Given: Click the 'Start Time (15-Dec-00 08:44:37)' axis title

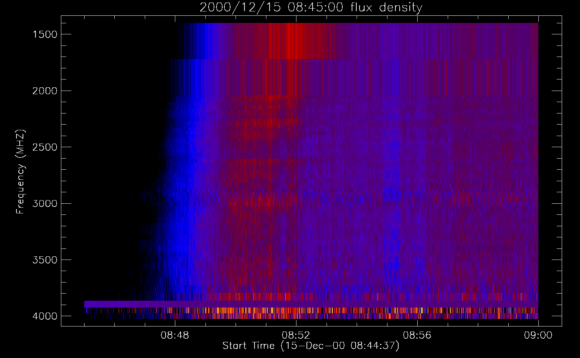Looking at the screenshot, I should coord(311,346).
